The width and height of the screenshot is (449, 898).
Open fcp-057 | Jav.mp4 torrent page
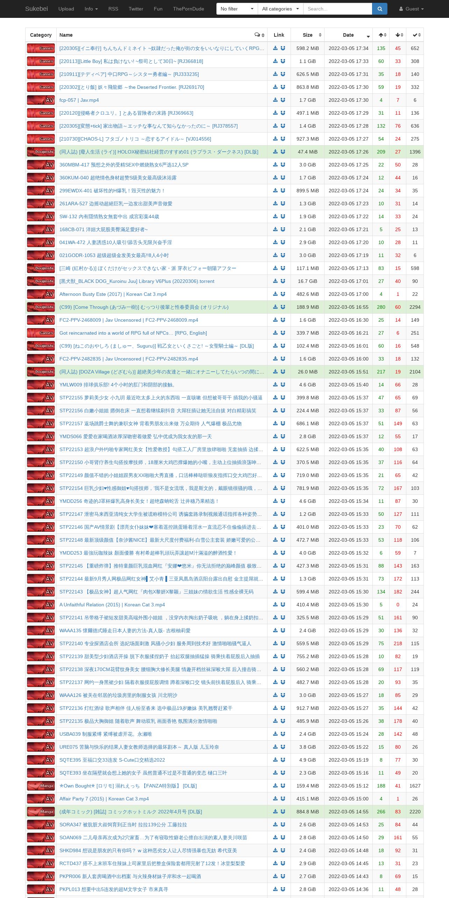(x=79, y=100)
